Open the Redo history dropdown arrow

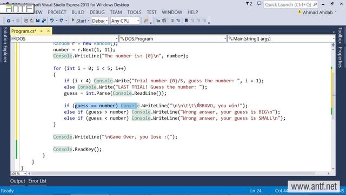(x=66, y=21)
